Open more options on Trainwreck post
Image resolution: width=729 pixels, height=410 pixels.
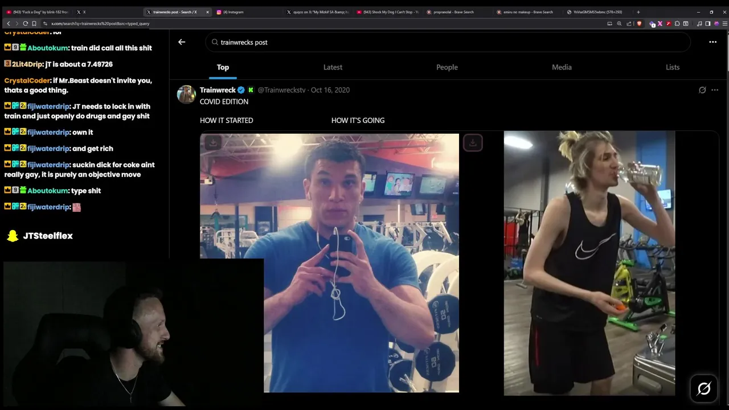[x=715, y=90]
